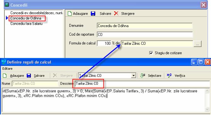The width and height of the screenshot is (211, 115).
Task: Click the blue floppy Salvare icon in Concedii
Action: 93,14
